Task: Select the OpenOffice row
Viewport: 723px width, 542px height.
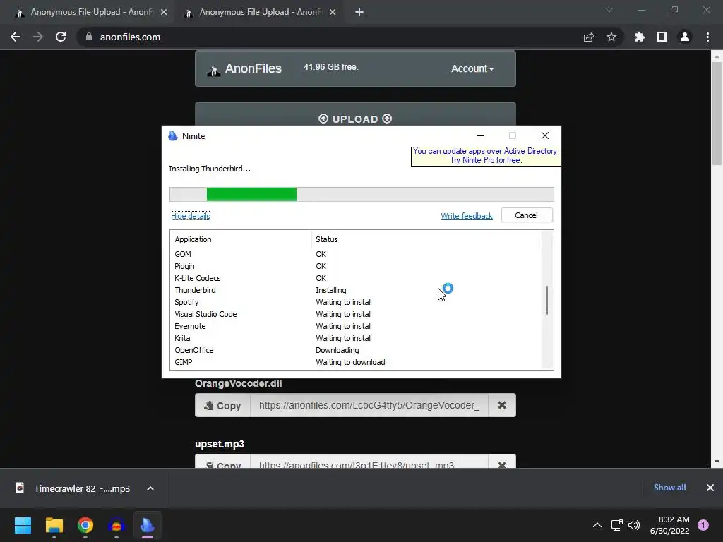Action: 355,350
